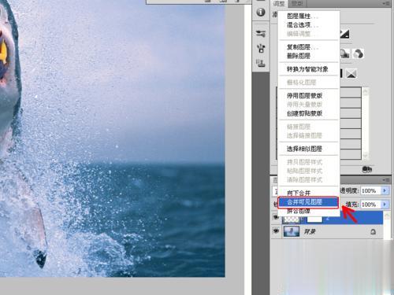Click the stamp-shaped icon below Clone Source
The height and width of the screenshot is (295, 394).
pyautogui.click(x=261, y=63)
